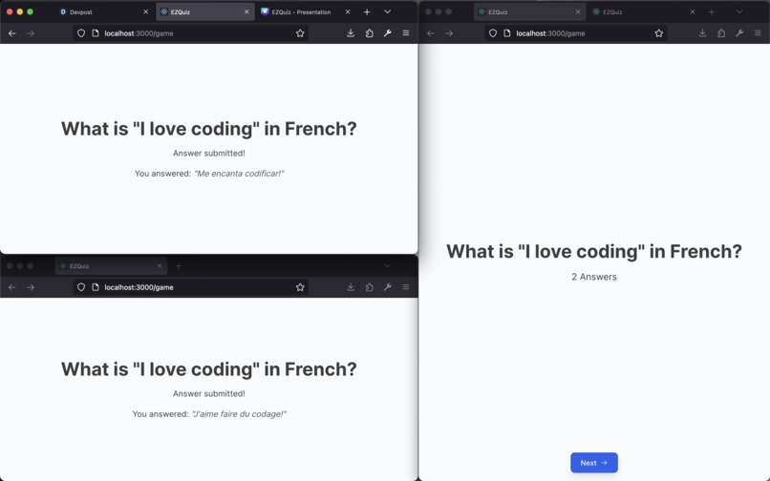
Task: Bookmark page using bottom-left window star
Action: tap(300, 287)
